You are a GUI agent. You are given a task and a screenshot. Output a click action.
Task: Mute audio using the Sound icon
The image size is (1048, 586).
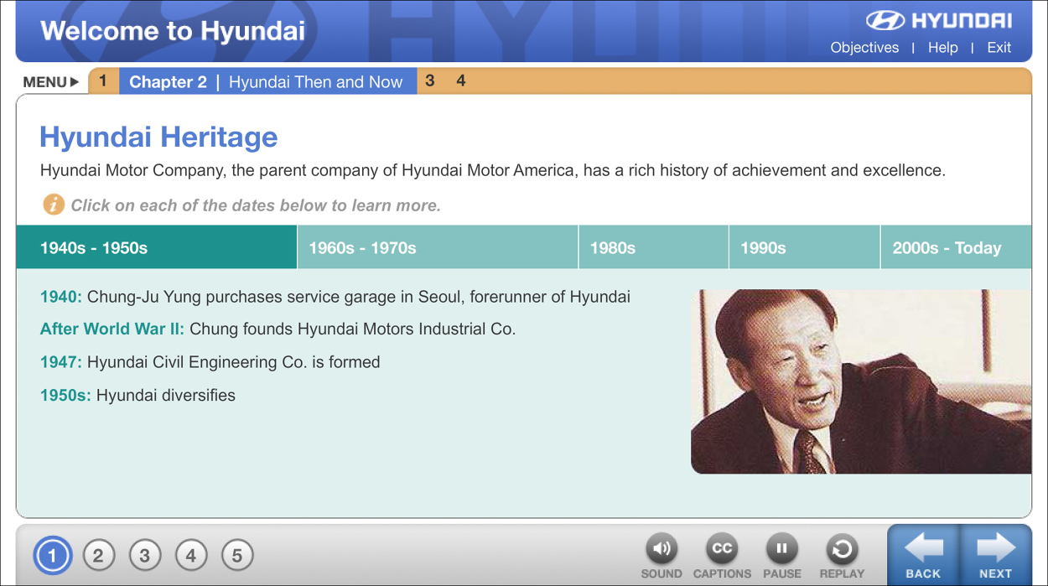[661, 549]
